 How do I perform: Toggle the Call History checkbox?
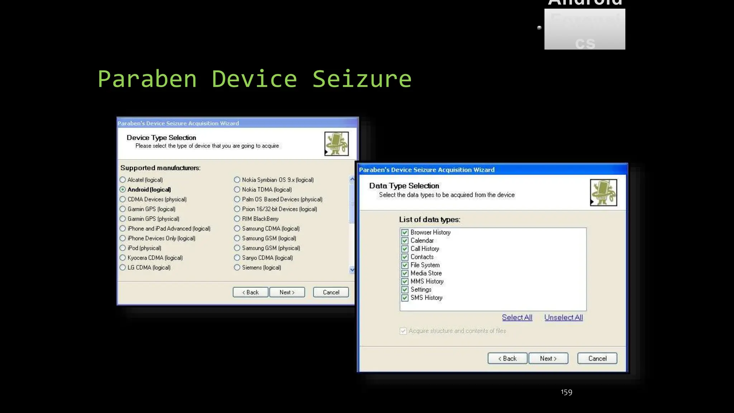[405, 249]
